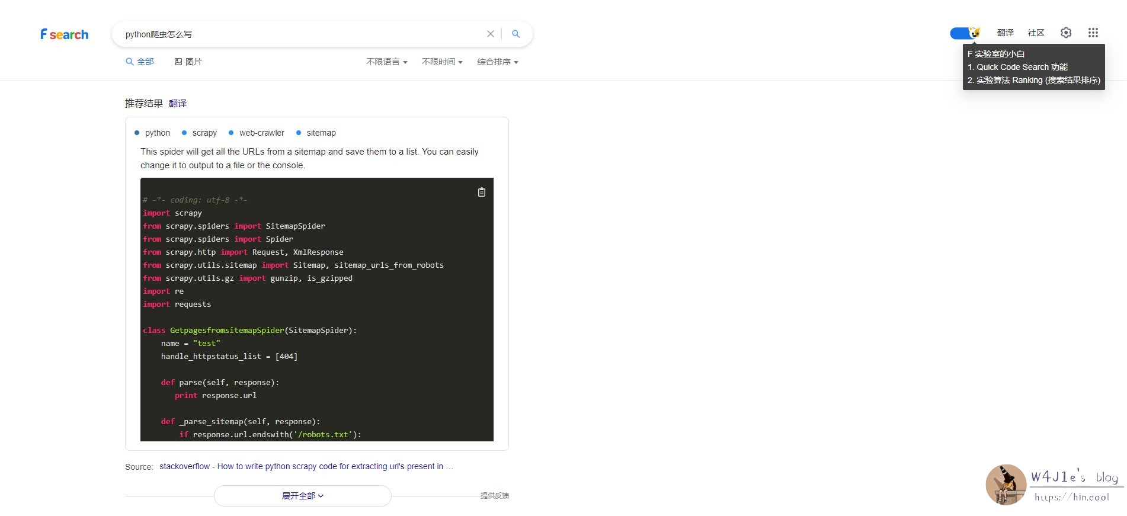Open the apps grid icon

[1093, 33]
